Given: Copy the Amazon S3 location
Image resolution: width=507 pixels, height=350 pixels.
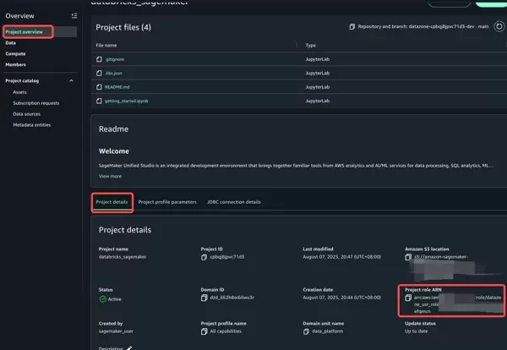Looking at the screenshot, I should click(x=410, y=260).
